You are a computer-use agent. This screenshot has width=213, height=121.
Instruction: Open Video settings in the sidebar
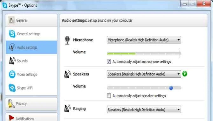31,74
